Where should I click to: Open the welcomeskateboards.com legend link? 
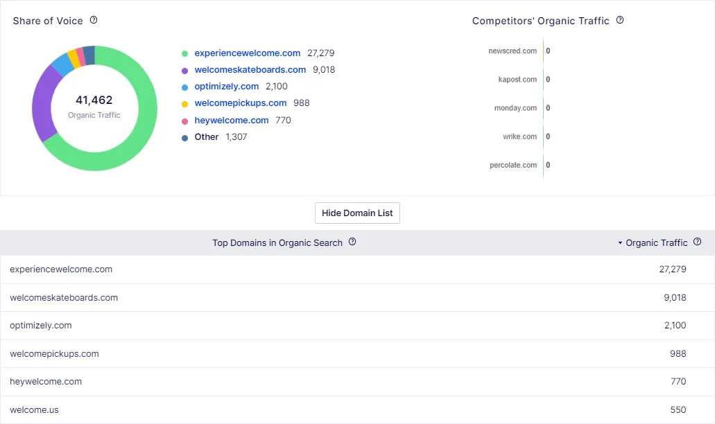click(x=250, y=70)
